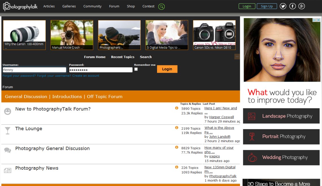Image resolution: width=322 pixels, height=186 pixels.
Task: Open Canon 5Ds vs. Nikon D810 thumbnail
Action: click(x=214, y=35)
